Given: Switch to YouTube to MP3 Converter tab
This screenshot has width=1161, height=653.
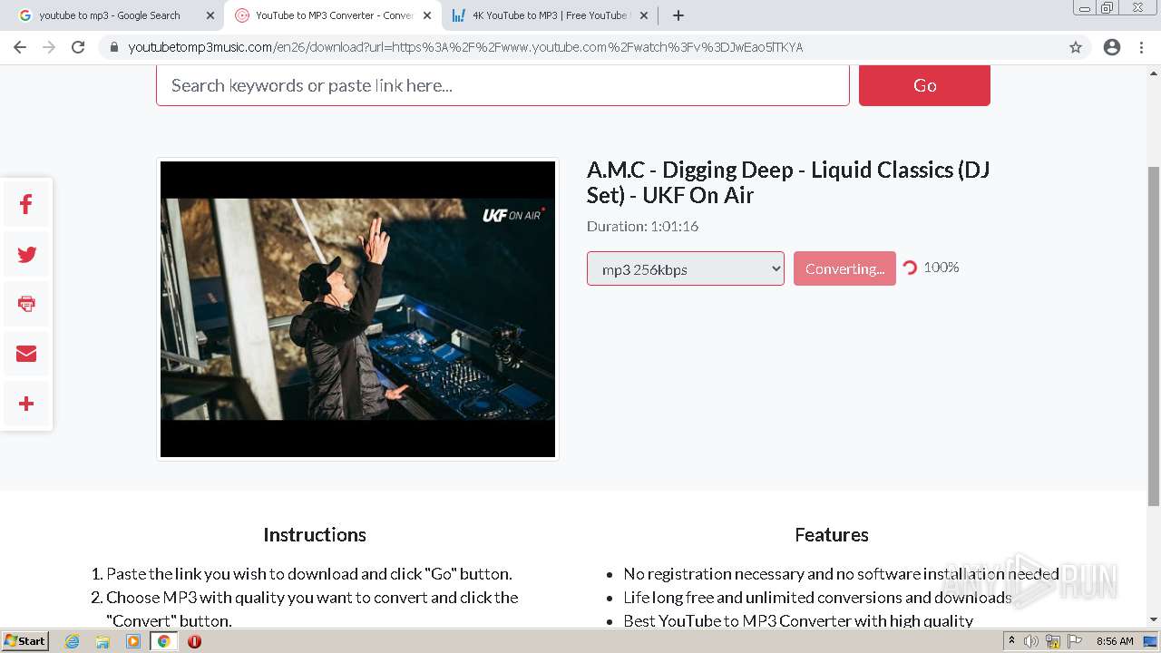Looking at the screenshot, I should point(333,15).
